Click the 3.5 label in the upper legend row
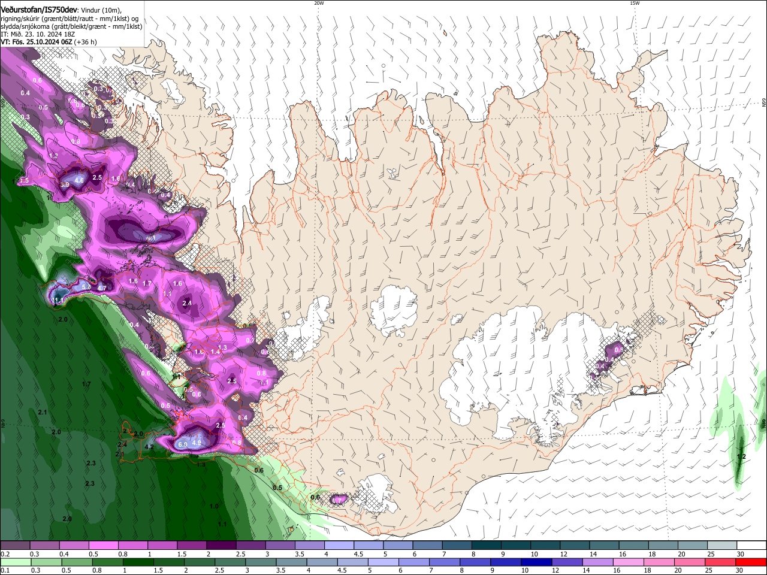 (298, 554)
